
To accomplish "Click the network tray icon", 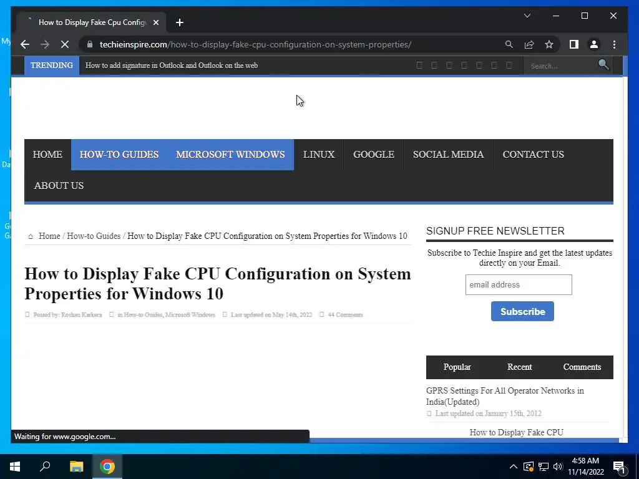I will point(544,467).
